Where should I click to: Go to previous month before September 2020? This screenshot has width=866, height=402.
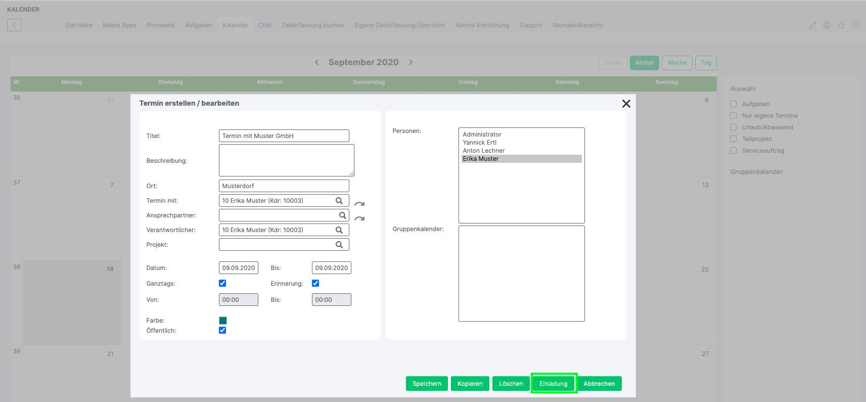(317, 62)
